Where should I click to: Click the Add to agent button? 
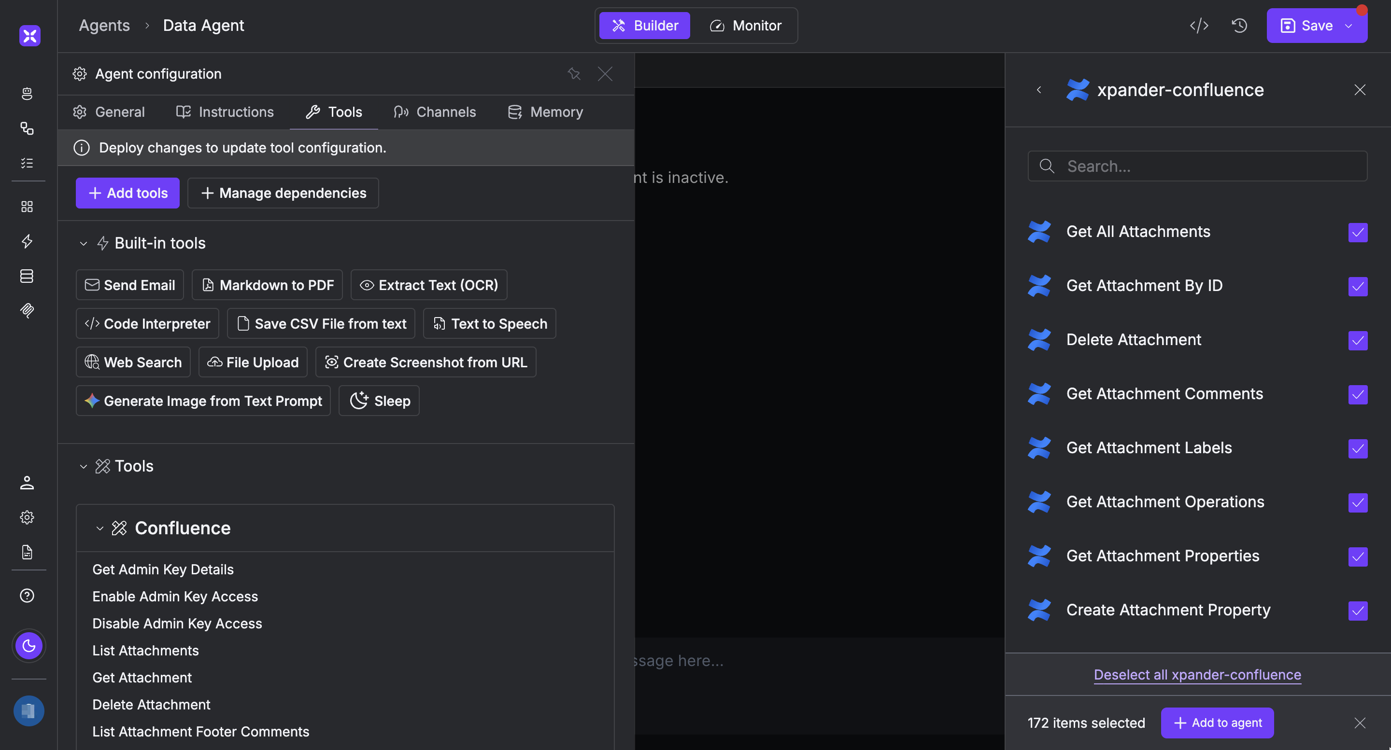pos(1217,722)
